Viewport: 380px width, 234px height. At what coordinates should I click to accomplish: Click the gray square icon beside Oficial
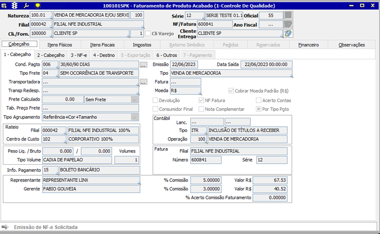[x=288, y=15]
